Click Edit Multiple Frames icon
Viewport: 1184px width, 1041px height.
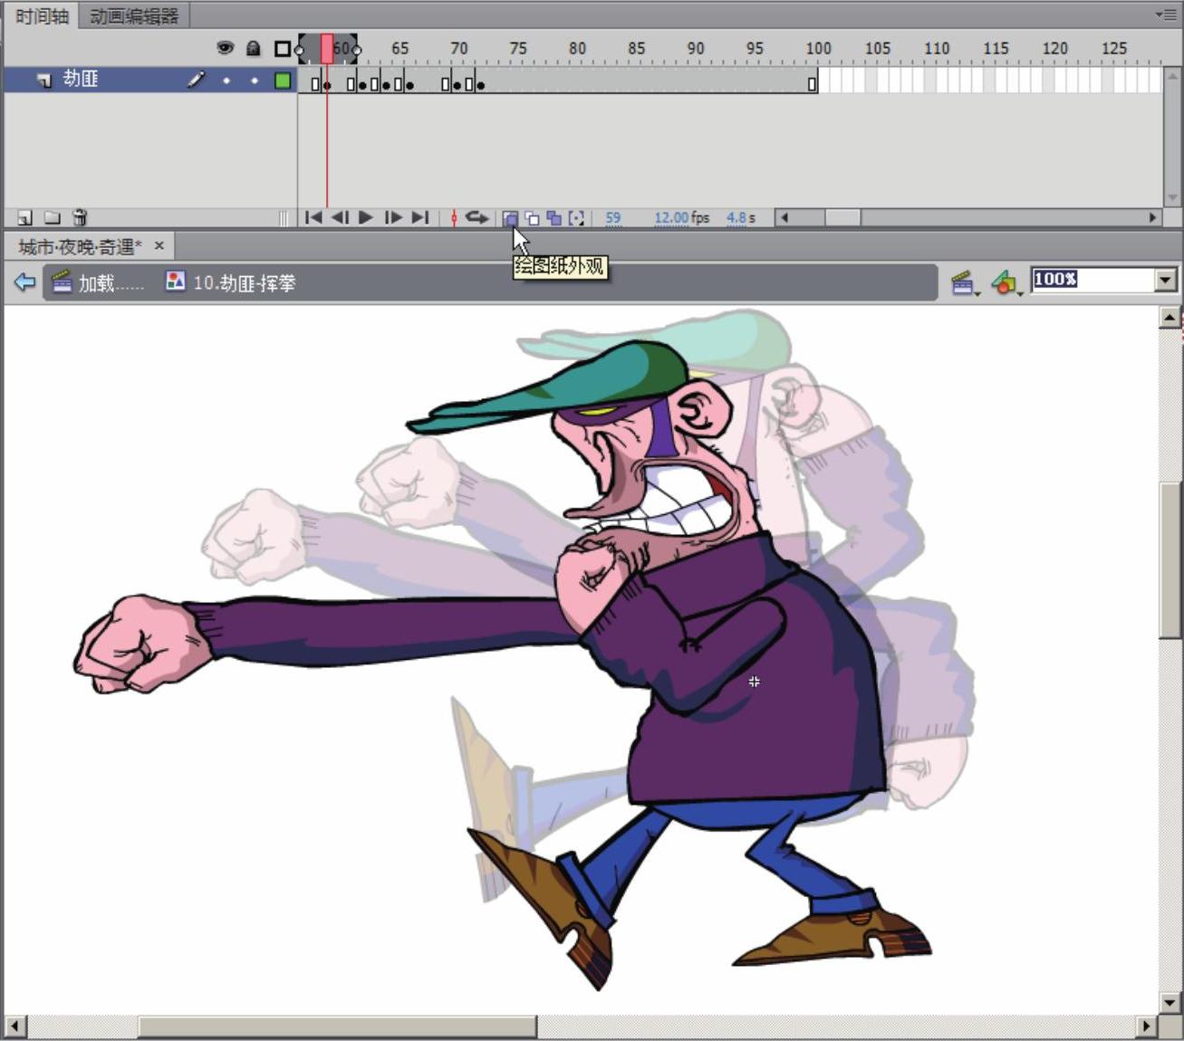[553, 218]
